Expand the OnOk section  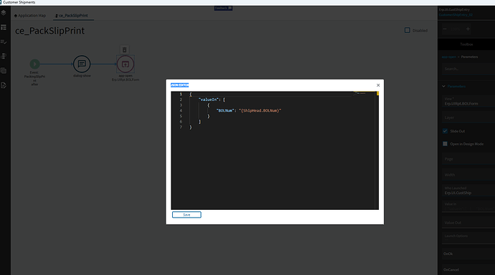pos(466,254)
